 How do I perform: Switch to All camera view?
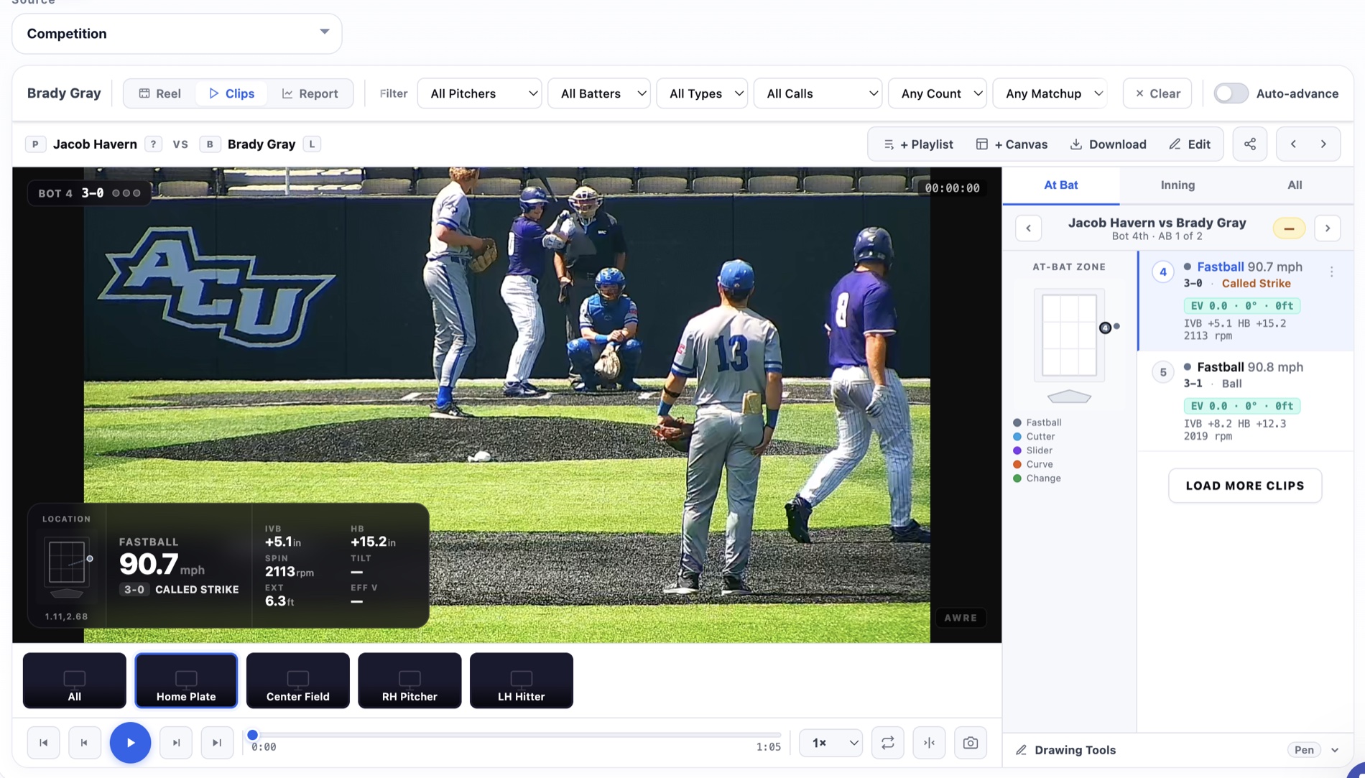click(75, 681)
